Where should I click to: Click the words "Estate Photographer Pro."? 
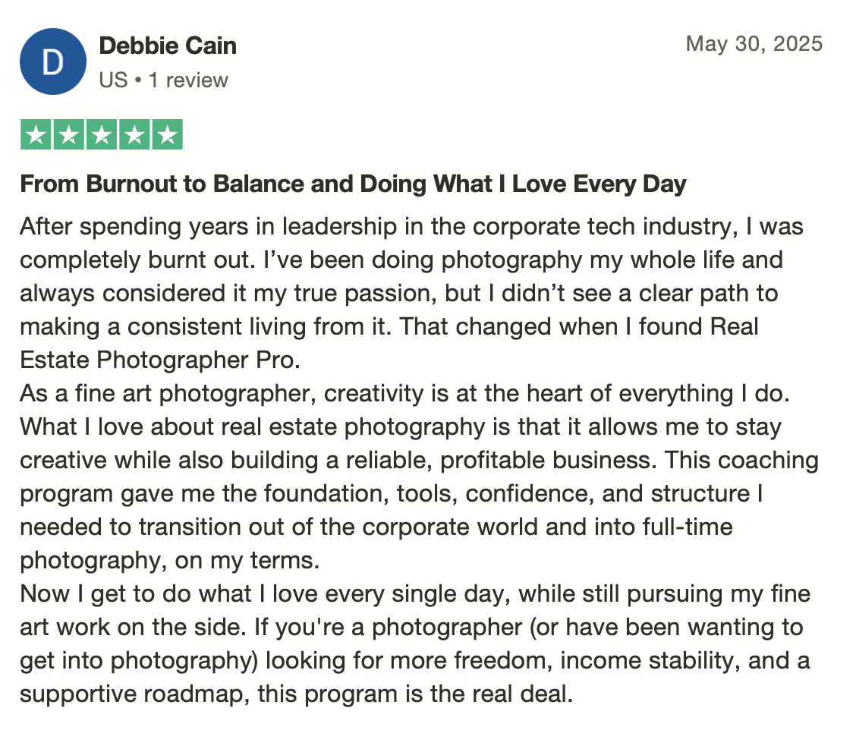click(x=160, y=360)
